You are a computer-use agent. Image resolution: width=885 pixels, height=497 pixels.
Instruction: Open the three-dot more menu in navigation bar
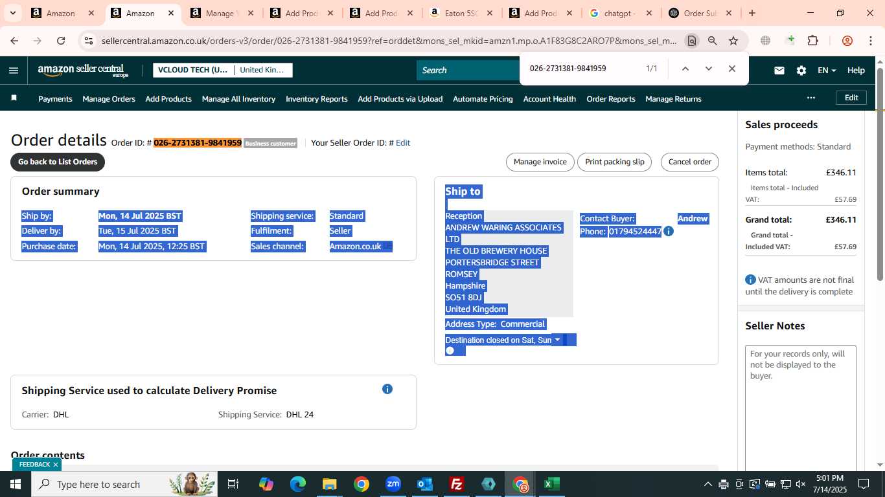click(810, 98)
